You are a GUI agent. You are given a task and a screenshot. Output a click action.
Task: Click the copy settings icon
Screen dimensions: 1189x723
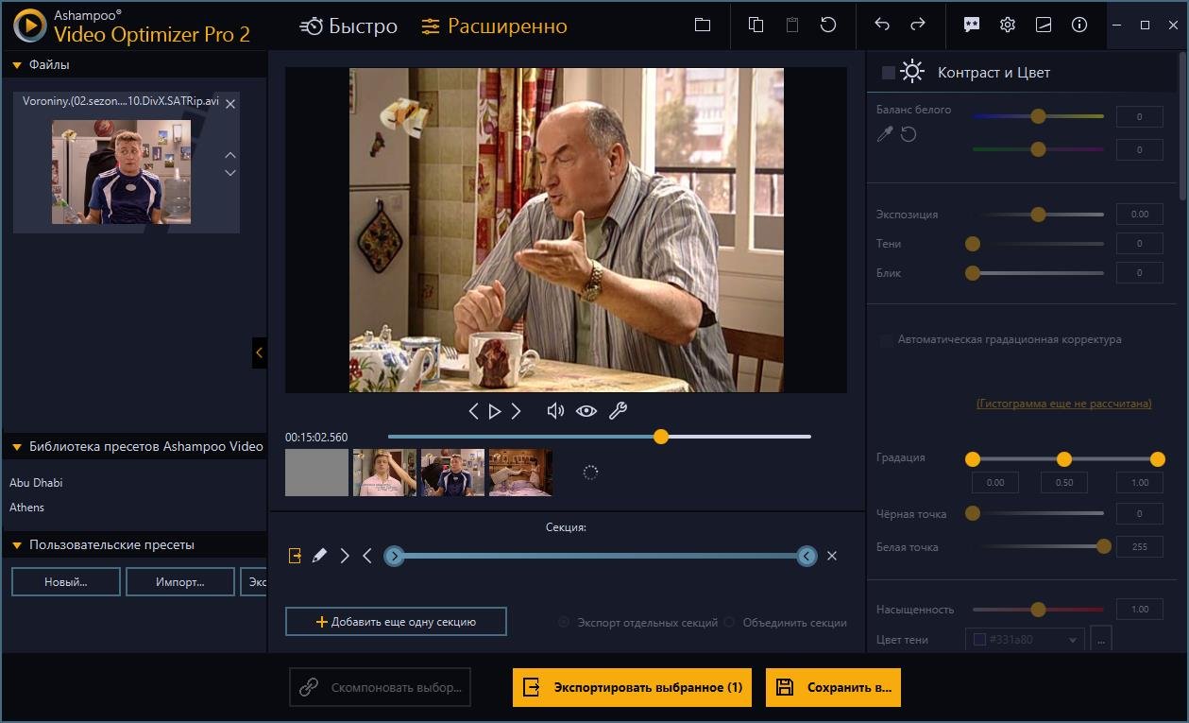756,26
